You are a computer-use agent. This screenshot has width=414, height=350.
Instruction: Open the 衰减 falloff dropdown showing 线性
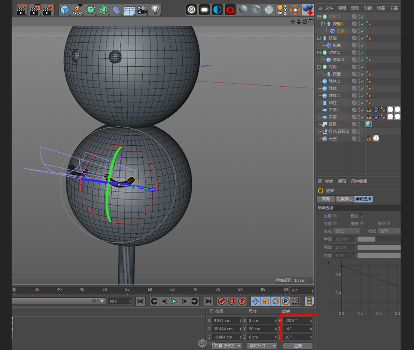347,231
